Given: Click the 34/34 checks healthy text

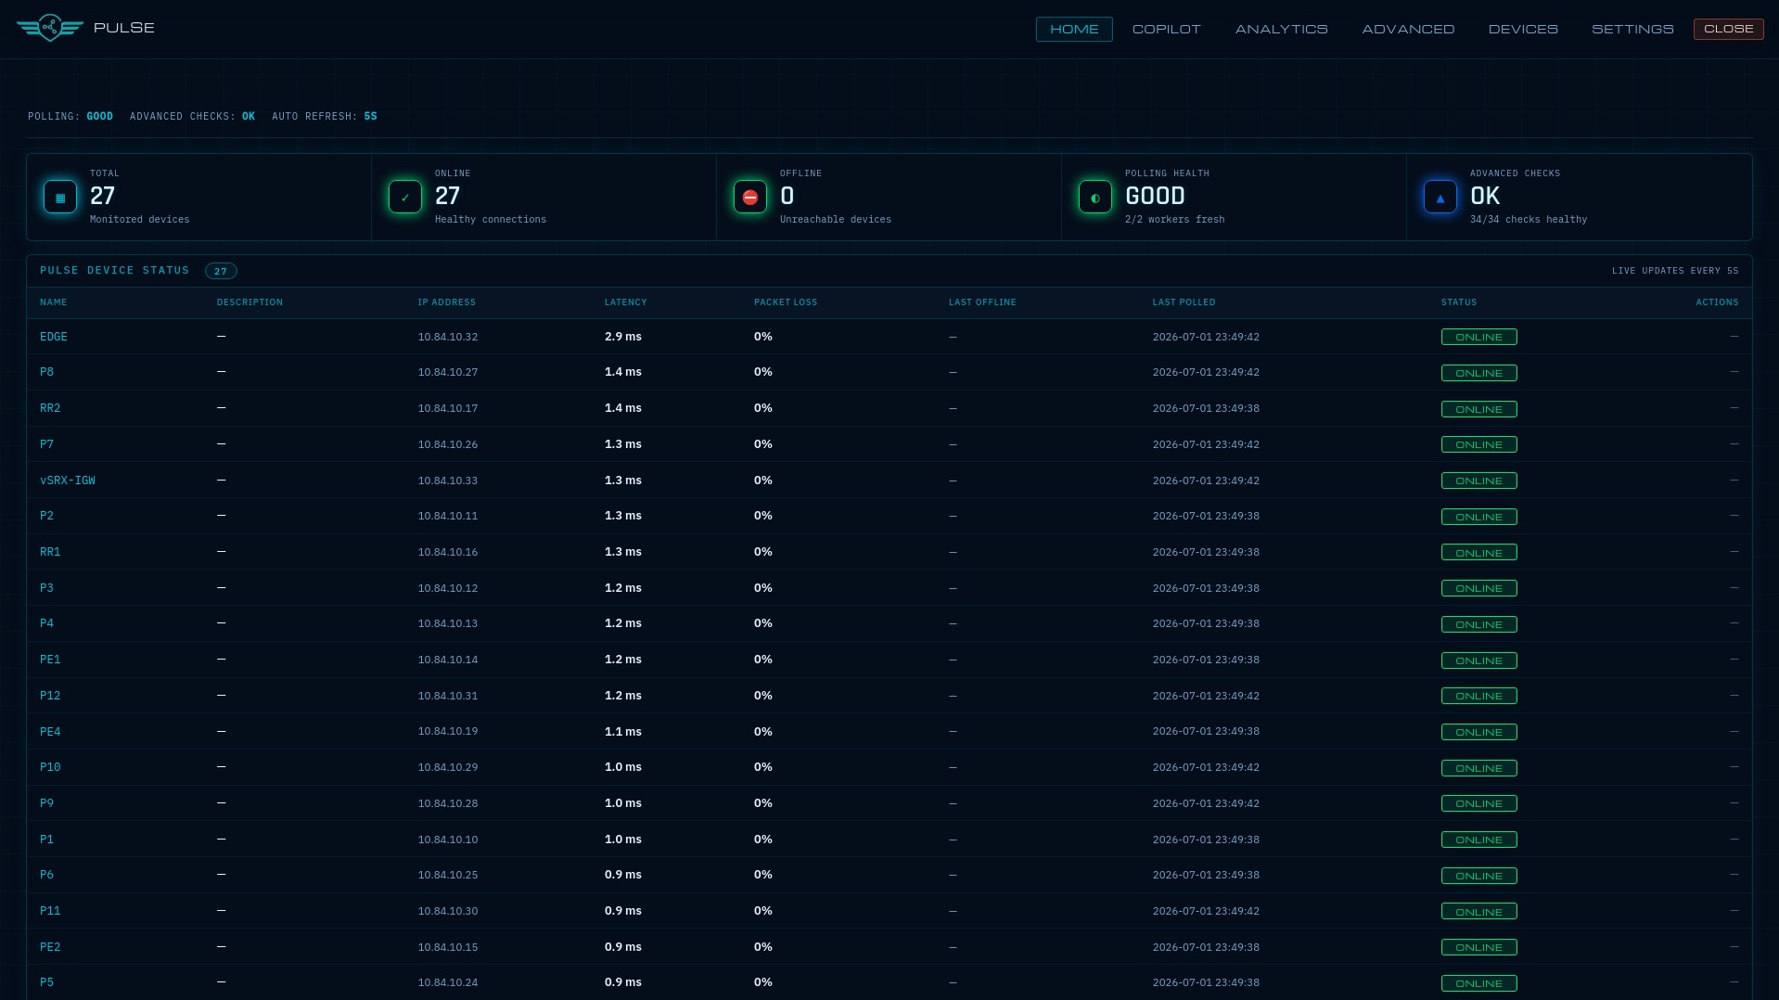Looking at the screenshot, I should click(1529, 220).
